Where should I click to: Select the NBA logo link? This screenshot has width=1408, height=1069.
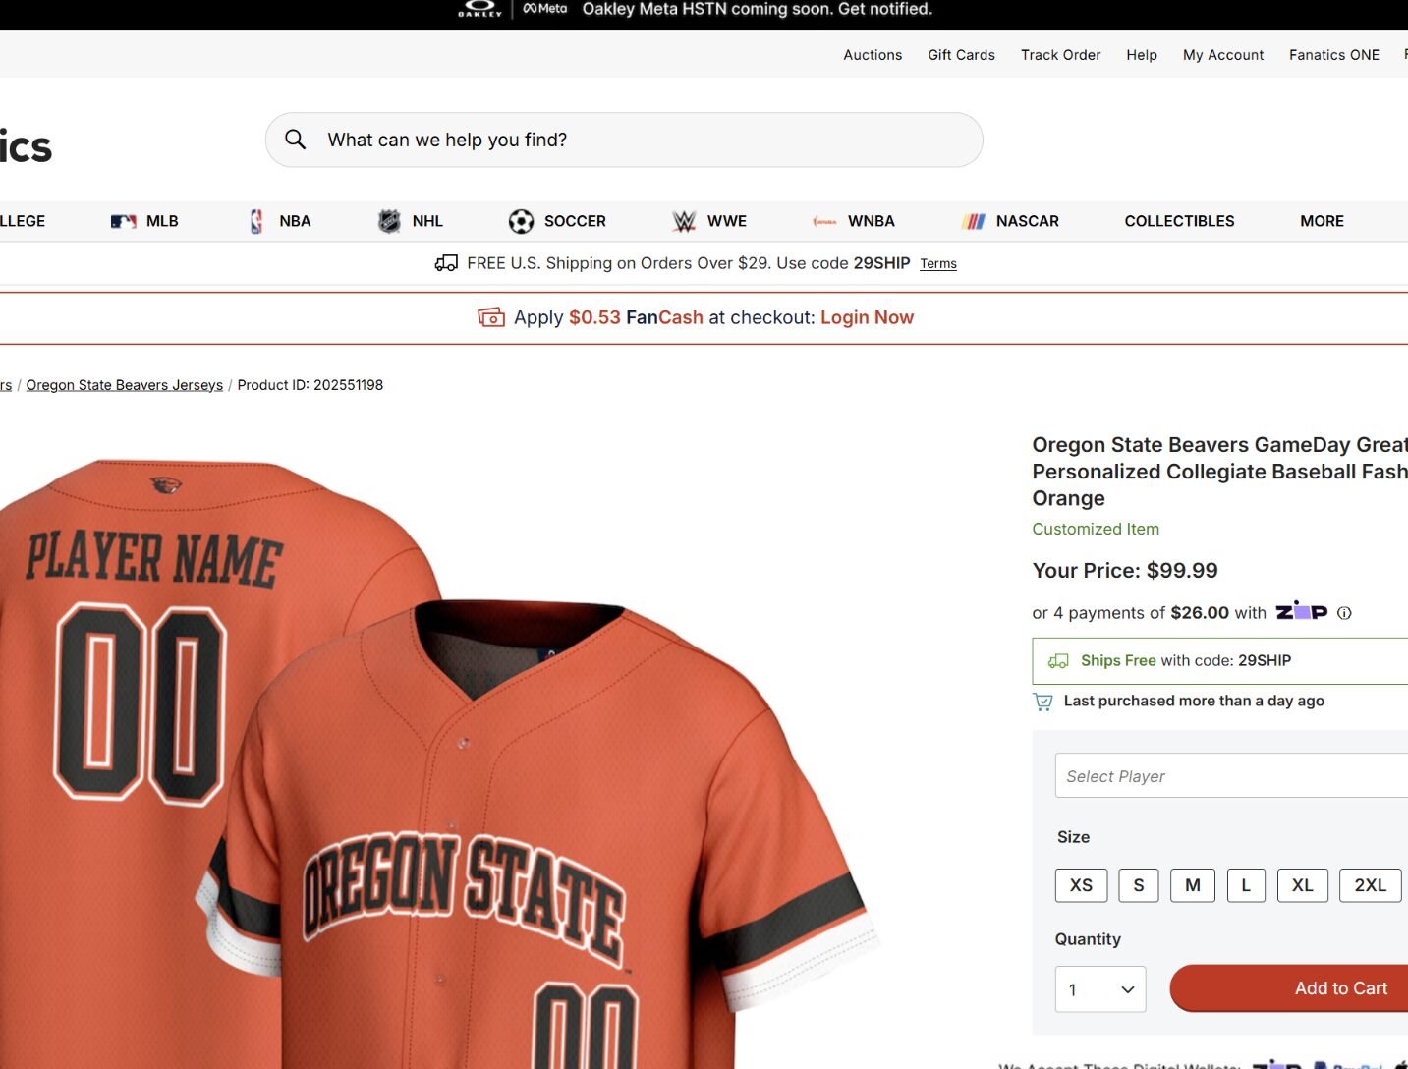256,221
